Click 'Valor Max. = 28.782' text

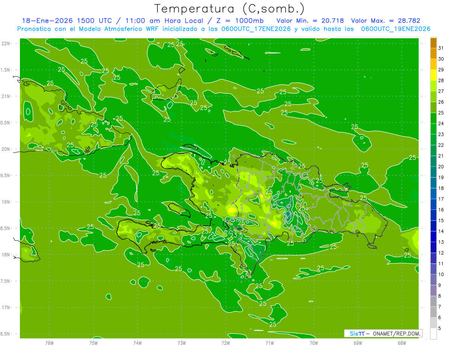385,21
